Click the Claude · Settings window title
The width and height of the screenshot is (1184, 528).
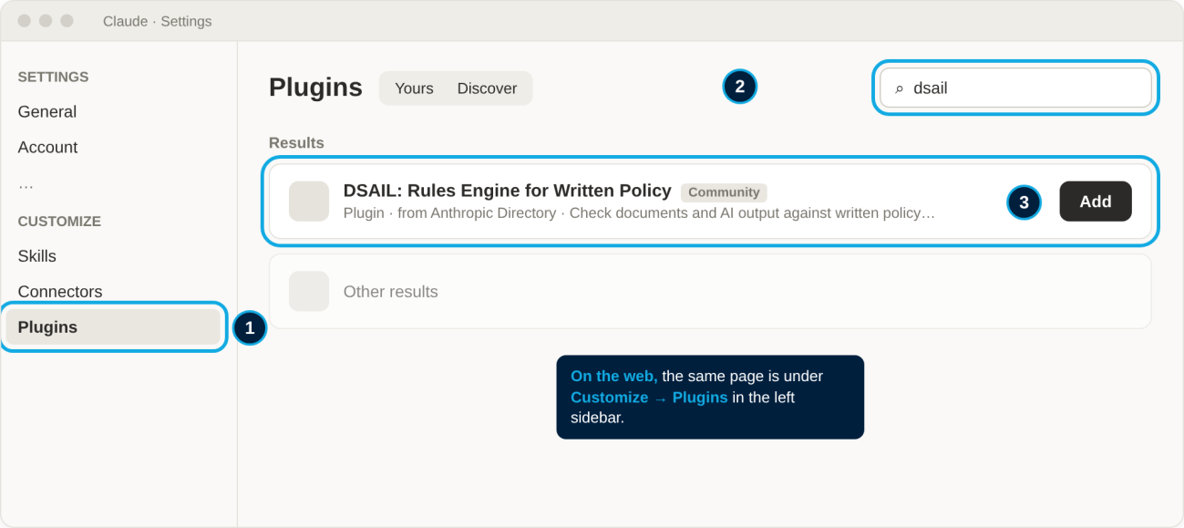(157, 21)
